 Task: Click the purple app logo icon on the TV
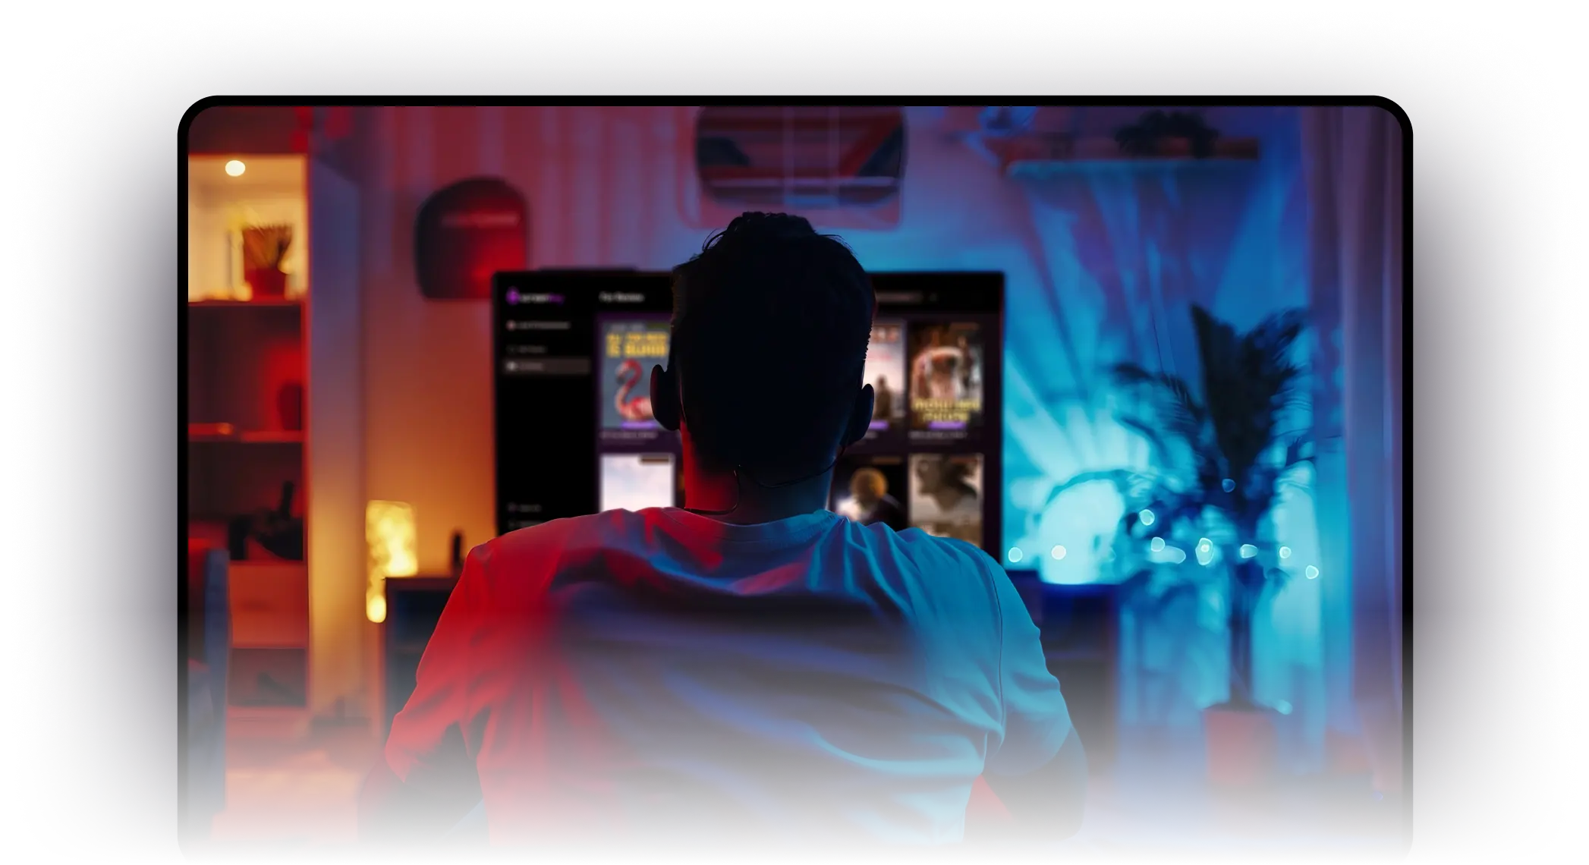(513, 297)
